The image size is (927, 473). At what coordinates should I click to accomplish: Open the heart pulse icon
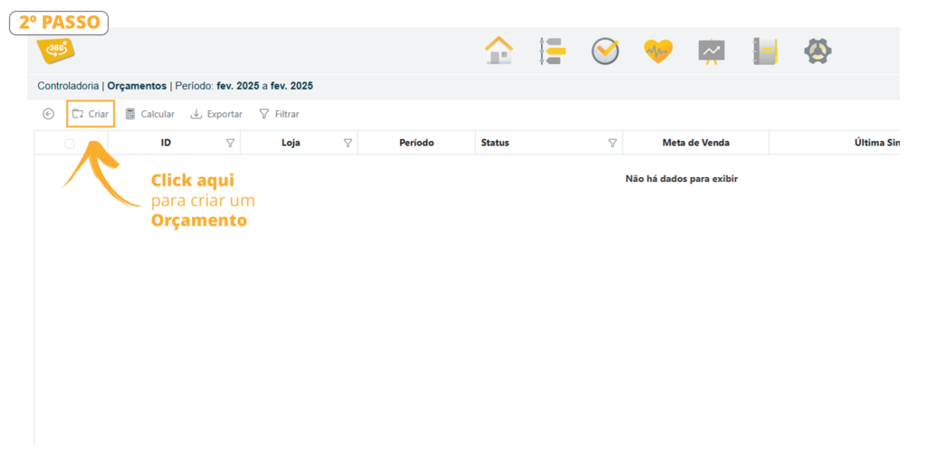coord(658,52)
